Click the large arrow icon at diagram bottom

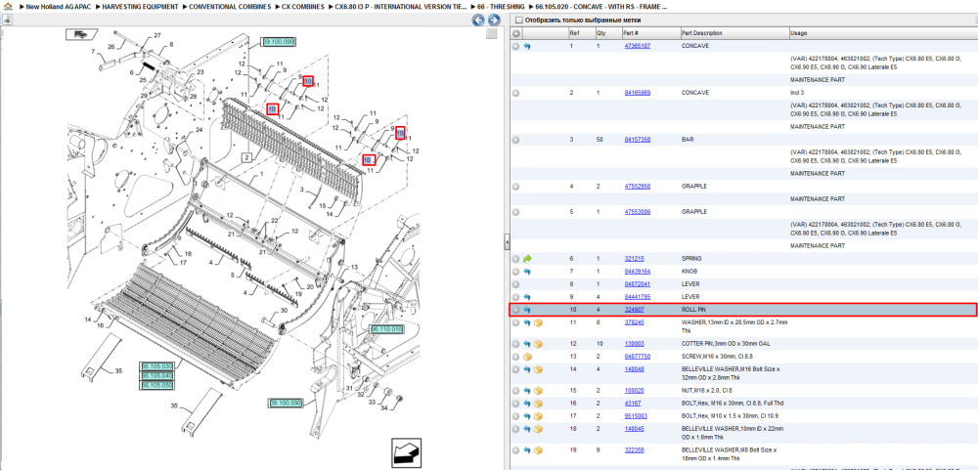pos(406,452)
